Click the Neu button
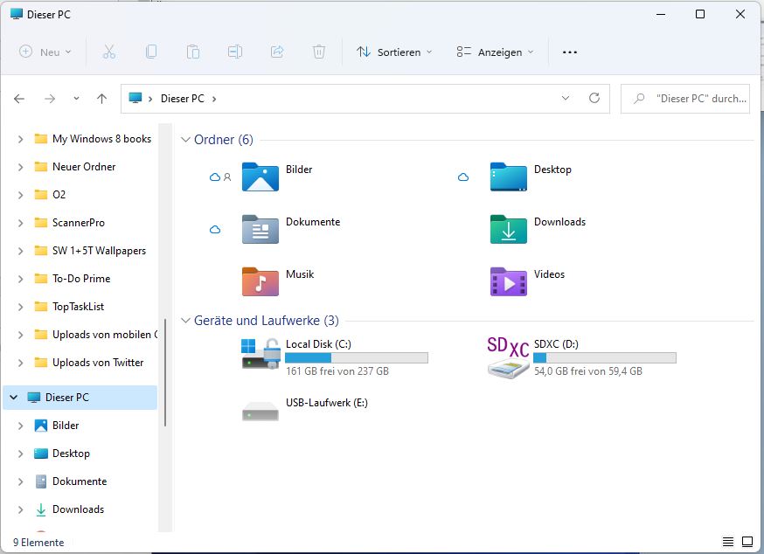Screen dimensions: 764x554 tap(45, 52)
